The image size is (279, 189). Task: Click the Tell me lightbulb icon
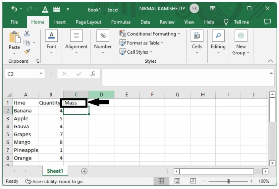click(226, 22)
